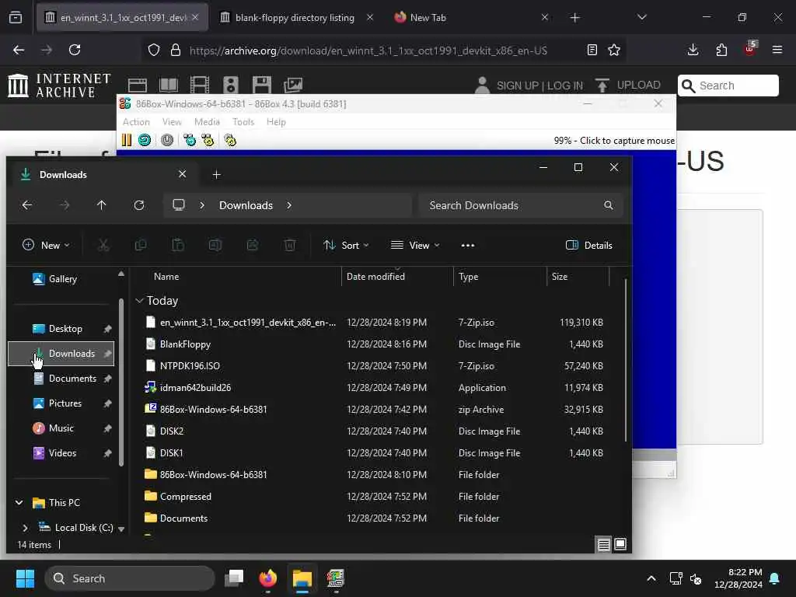
Task: Click the 86Box settings gear icon
Action: tap(230, 140)
